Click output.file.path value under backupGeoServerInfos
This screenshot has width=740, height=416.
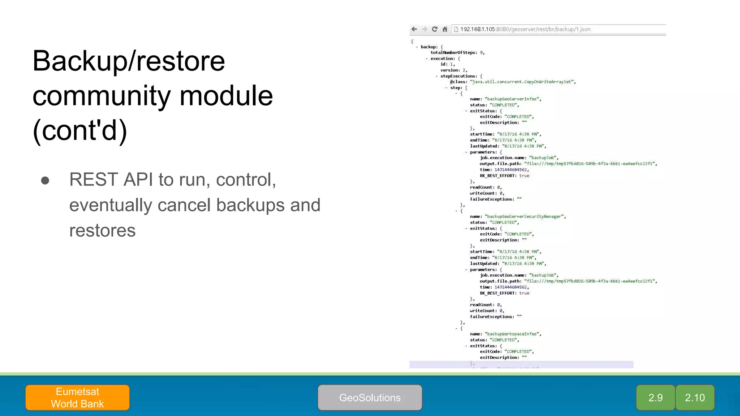(x=590, y=164)
